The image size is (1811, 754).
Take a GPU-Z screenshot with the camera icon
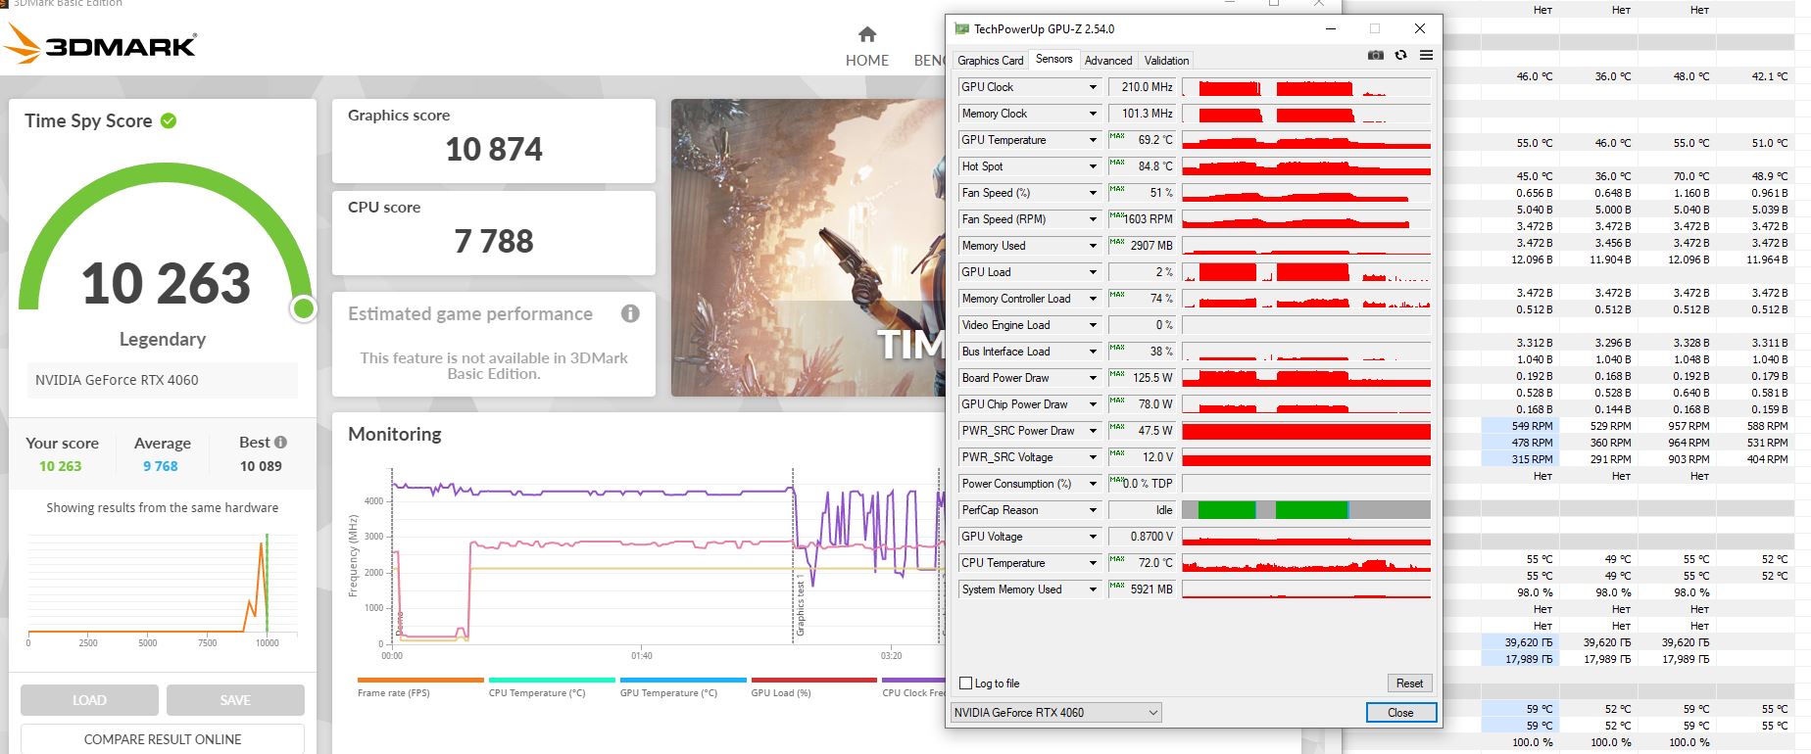point(1376,55)
